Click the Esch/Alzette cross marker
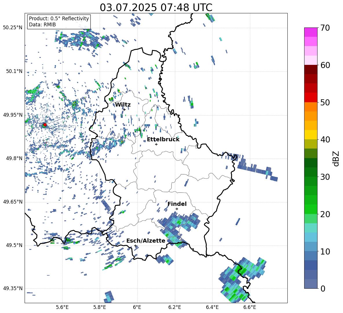The height and width of the screenshot is (313, 343). [x=135, y=246]
